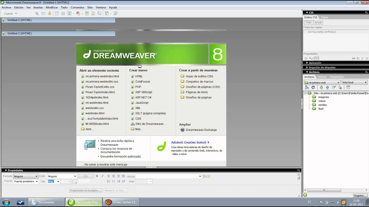Collapse the Sitio tree root node
This screenshot has height=207, width=369.
tap(305, 93)
